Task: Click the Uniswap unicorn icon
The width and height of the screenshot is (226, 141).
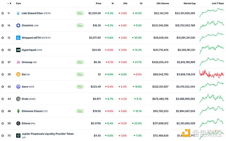Action: click(18, 62)
